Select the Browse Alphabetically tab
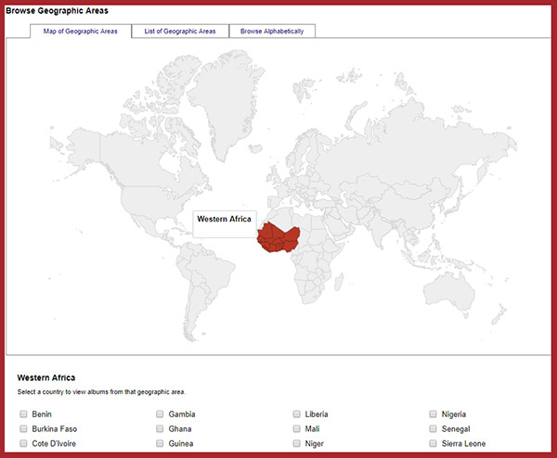Viewport: 557px width, 458px height. 271,31
